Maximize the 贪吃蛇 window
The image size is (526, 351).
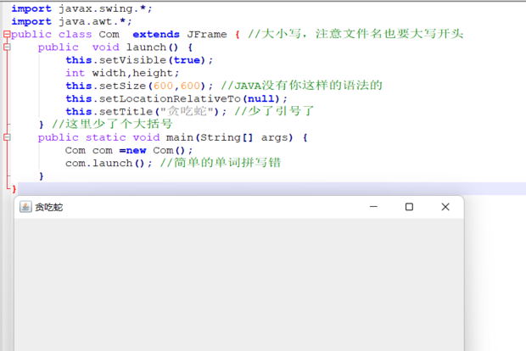409,207
